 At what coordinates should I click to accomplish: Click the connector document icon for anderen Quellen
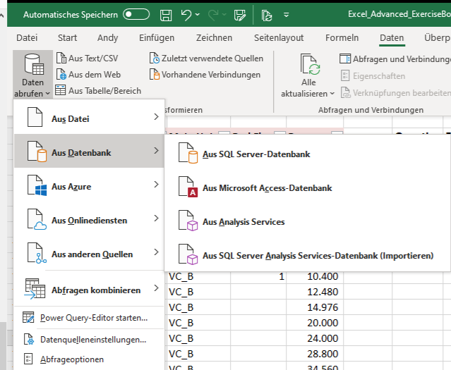coord(37,253)
